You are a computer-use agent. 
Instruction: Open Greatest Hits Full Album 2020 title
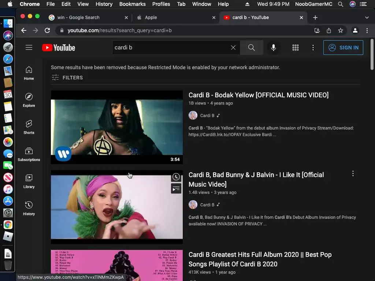[260, 259]
